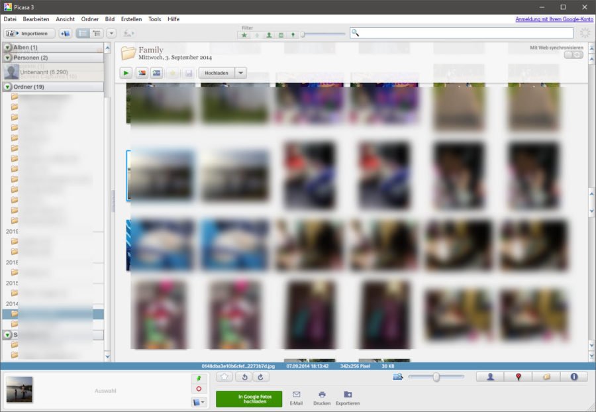Click the Drucken button

click(x=322, y=398)
